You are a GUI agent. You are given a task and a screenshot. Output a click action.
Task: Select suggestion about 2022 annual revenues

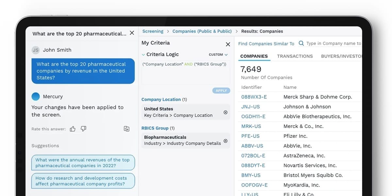(83, 163)
